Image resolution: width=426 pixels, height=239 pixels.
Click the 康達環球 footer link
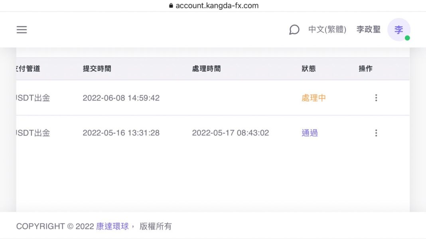point(112,226)
